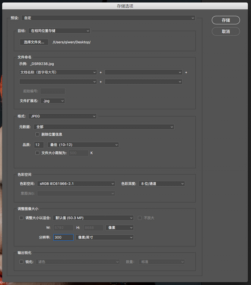
Task: Click the file size limit field showing 500
Action: coord(78,153)
